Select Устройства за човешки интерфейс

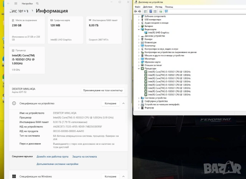click(x=162, y=104)
